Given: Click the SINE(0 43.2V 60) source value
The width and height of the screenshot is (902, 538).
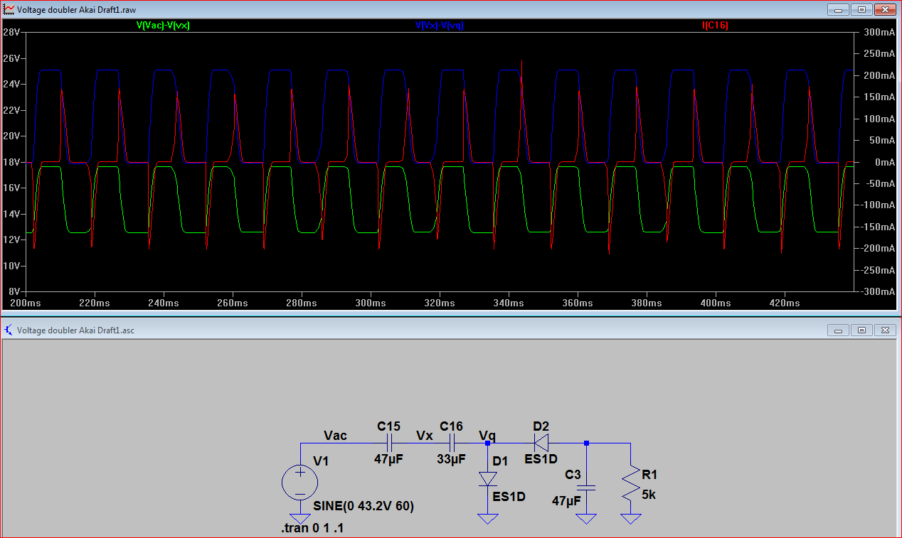Looking at the screenshot, I should (363, 507).
